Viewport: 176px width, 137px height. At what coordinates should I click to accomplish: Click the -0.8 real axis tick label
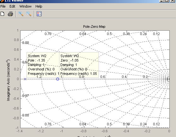(83, 131)
